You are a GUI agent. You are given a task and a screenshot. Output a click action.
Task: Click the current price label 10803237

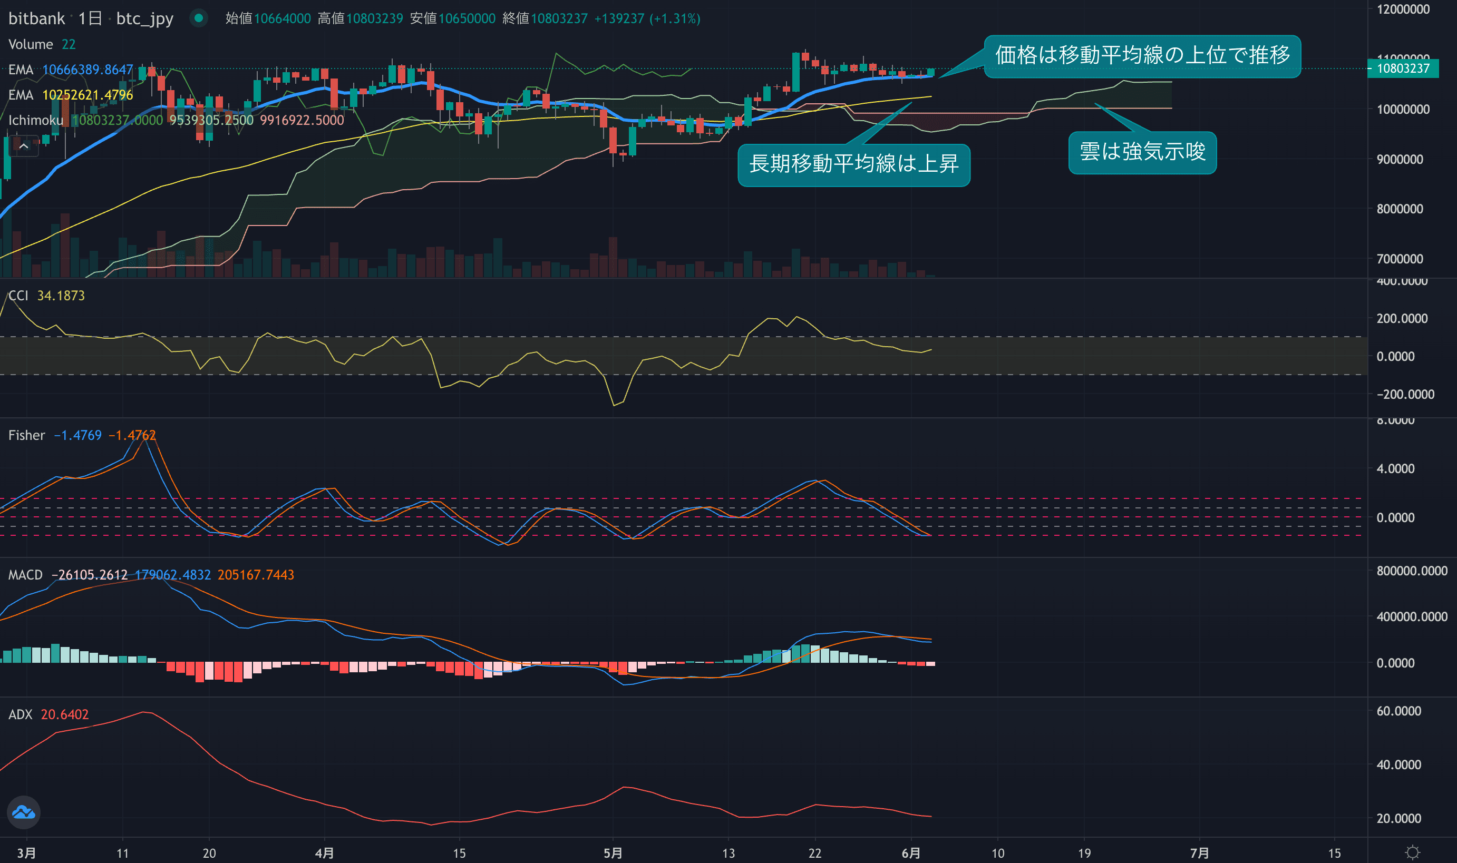click(1402, 68)
